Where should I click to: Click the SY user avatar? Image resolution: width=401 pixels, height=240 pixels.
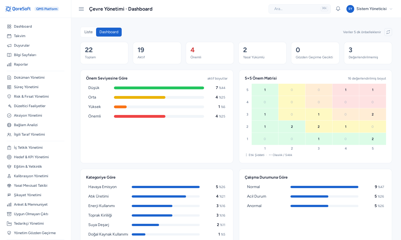350,9
